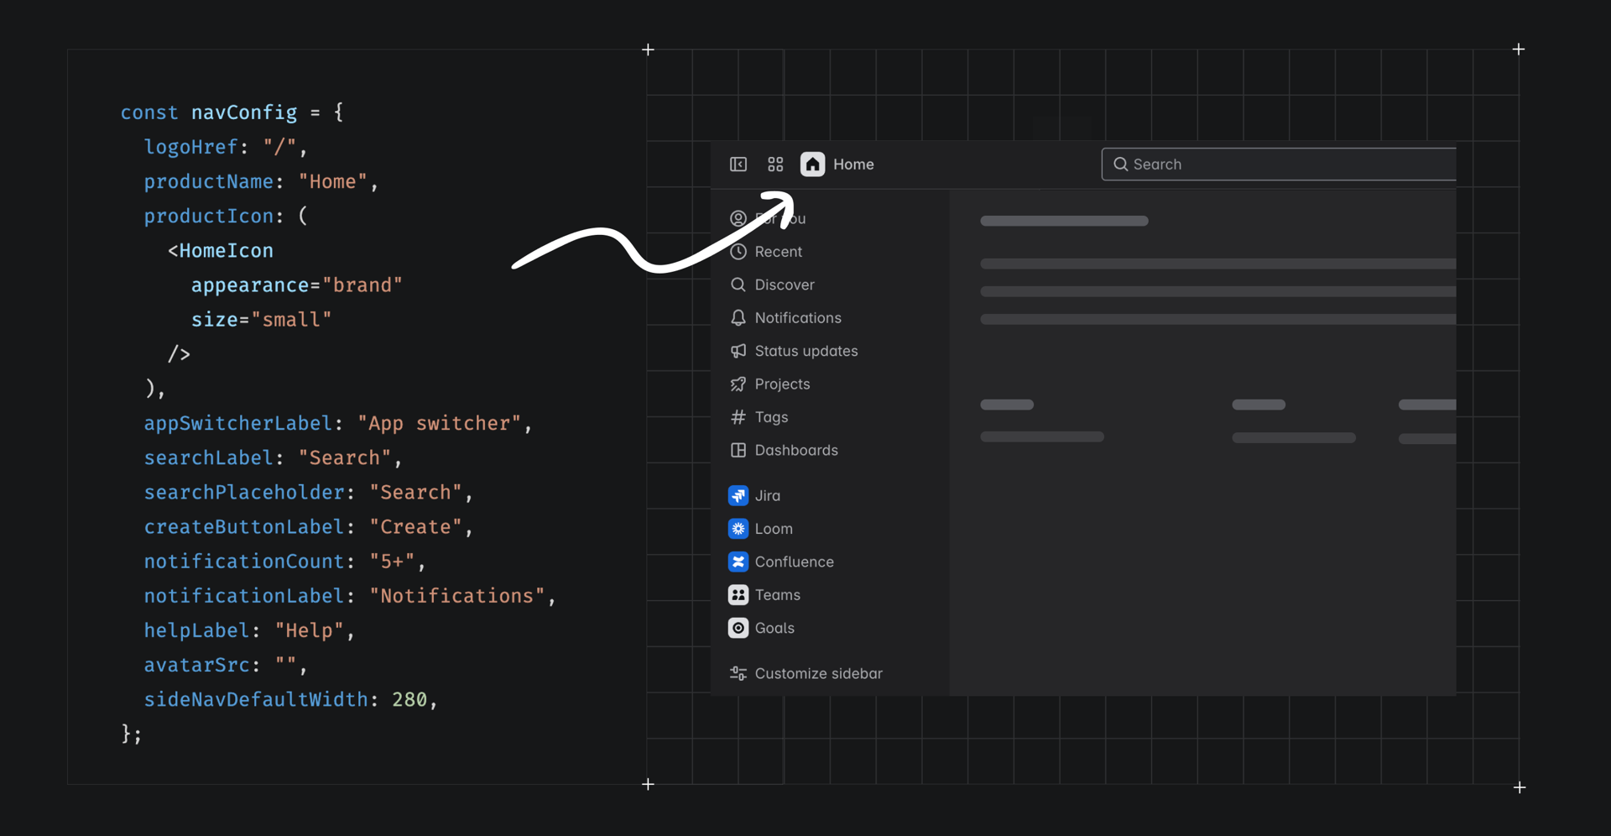Open Notifications via the bell icon
The width and height of the screenshot is (1611, 836).
(x=738, y=318)
